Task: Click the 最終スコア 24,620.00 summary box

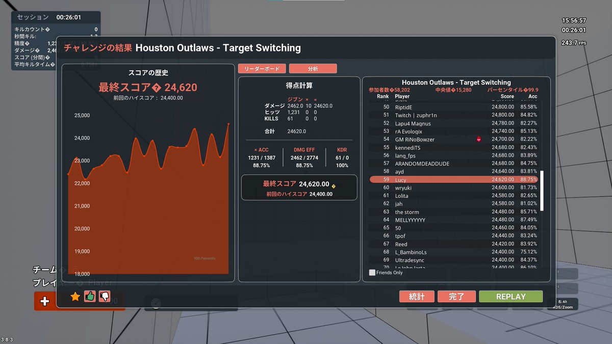Action: coord(299,188)
